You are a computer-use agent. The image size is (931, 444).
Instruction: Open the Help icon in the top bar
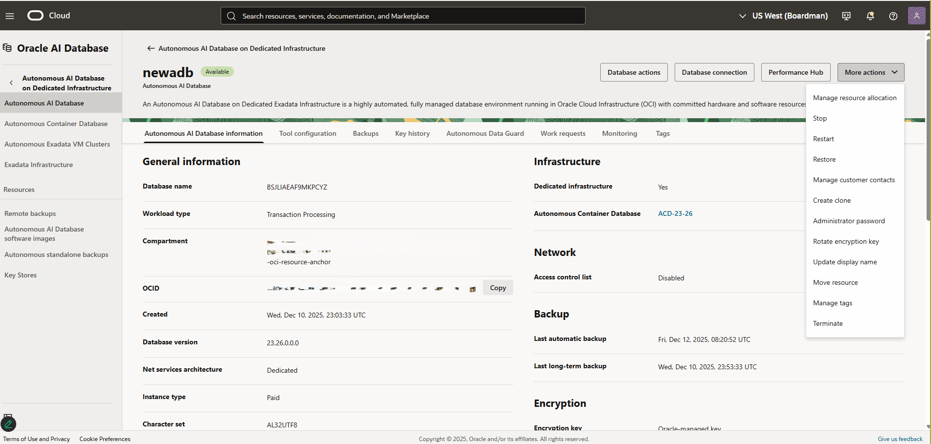point(893,16)
